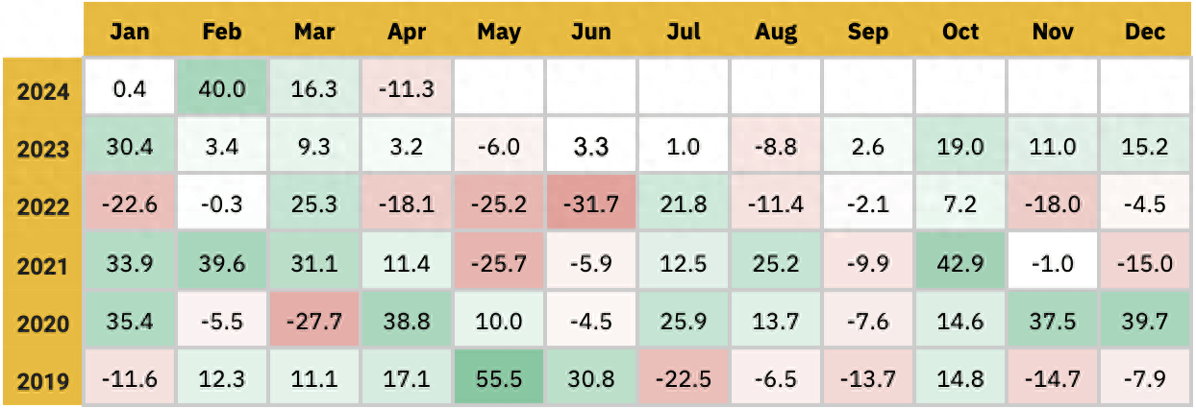The image size is (1196, 409).
Task: Select the 2019 row label
Action: (43, 379)
